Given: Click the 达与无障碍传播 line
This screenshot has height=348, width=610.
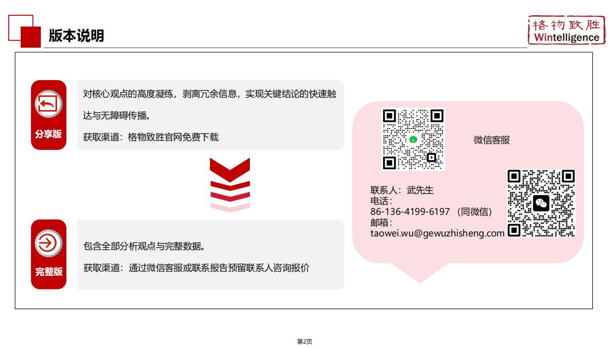Looking at the screenshot, I should pos(117,116).
